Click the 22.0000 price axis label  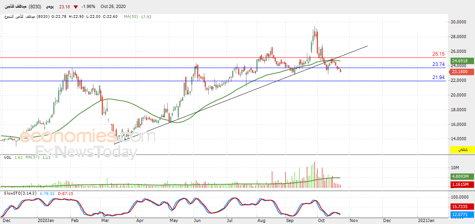pyautogui.click(x=458, y=81)
